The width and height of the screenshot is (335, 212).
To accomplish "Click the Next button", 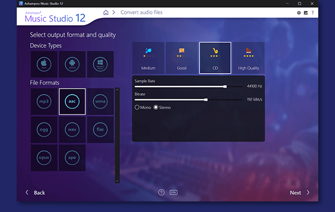I will pyautogui.click(x=299, y=192).
